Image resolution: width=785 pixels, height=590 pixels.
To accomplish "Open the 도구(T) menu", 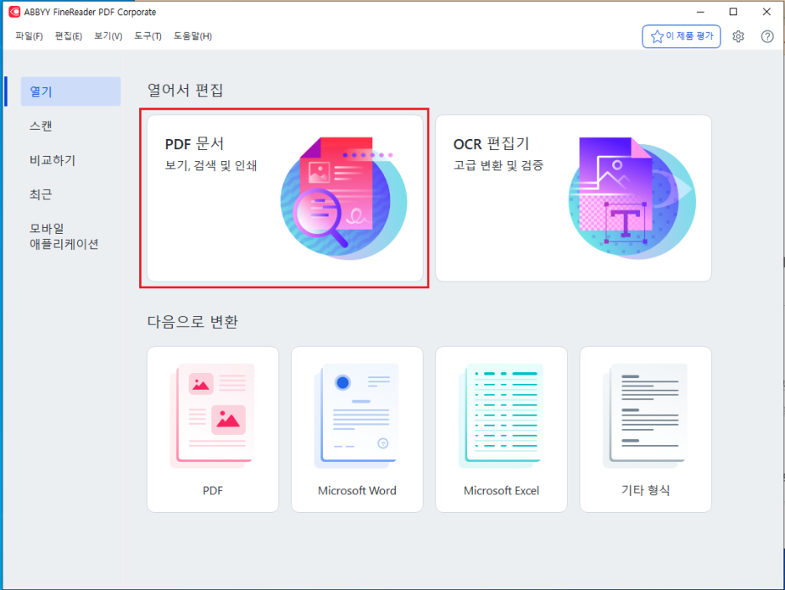I will (148, 36).
